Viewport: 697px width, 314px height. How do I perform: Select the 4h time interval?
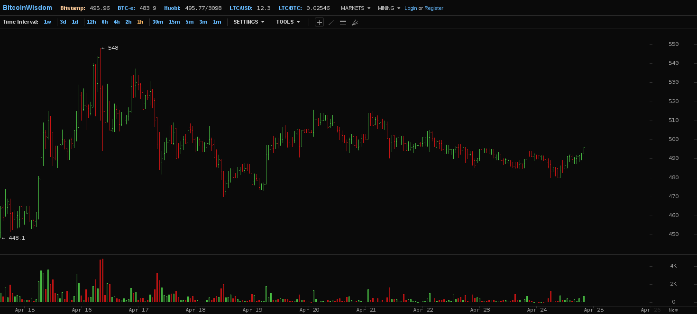click(117, 22)
